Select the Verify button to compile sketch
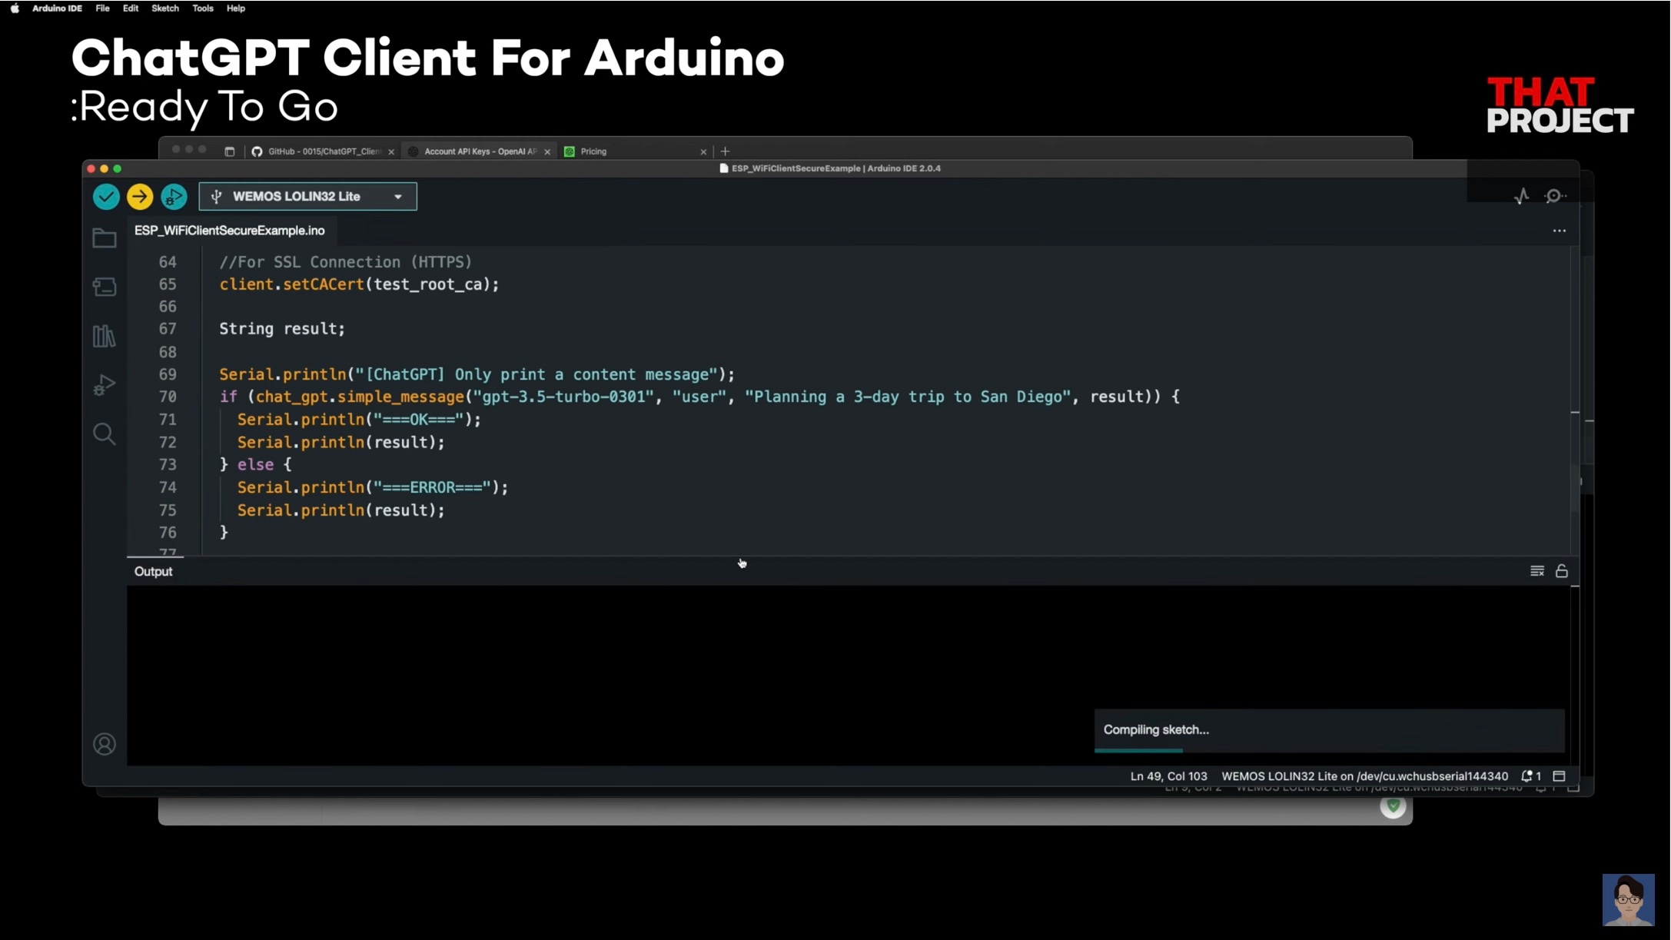Image resolution: width=1671 pixels, height=940 pixels. coord(106,196)
